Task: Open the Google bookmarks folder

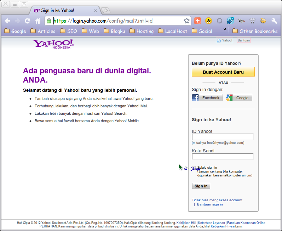Action: [15, 31]
